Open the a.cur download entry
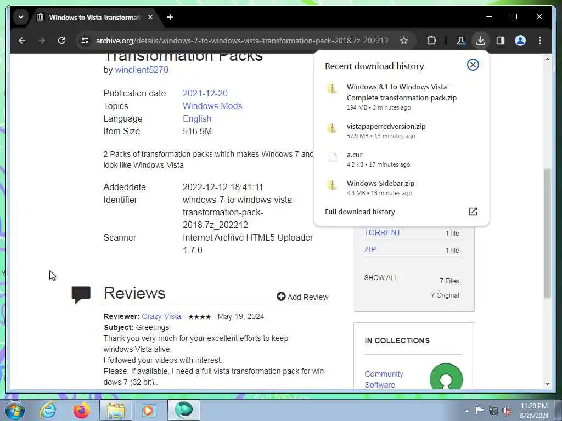The height and width of the screenshot is (421, 562). (401, 160)
